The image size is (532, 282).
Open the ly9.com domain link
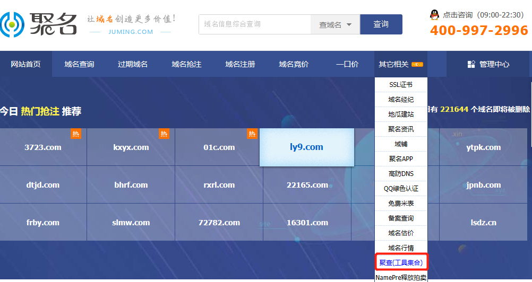click(306, 147)
